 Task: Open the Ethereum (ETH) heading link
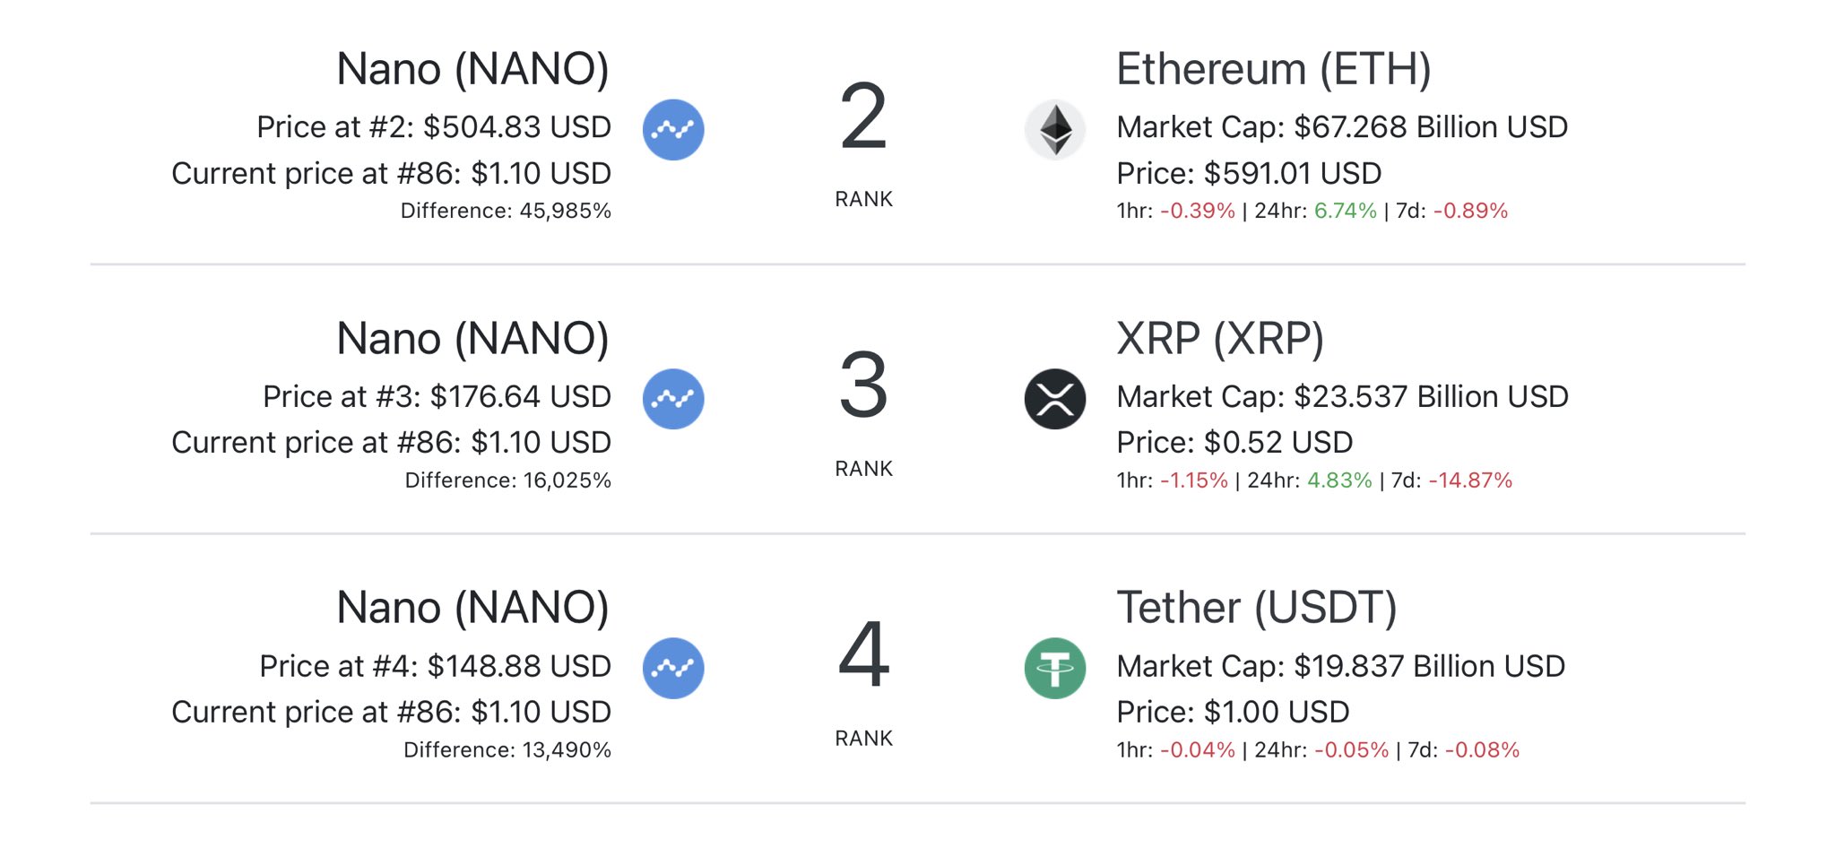pos(1273,69)
